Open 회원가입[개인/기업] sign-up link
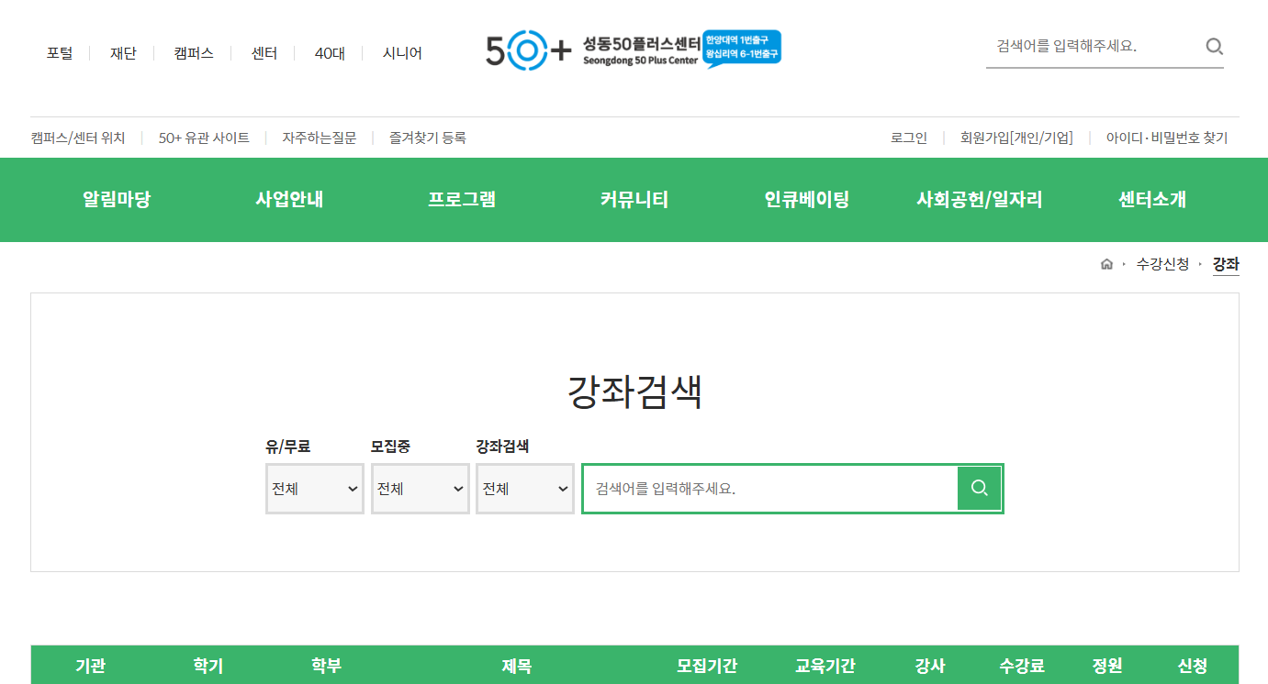Image resolution: width=1268 pixels, height=684 pixels. pos(1016,138)
